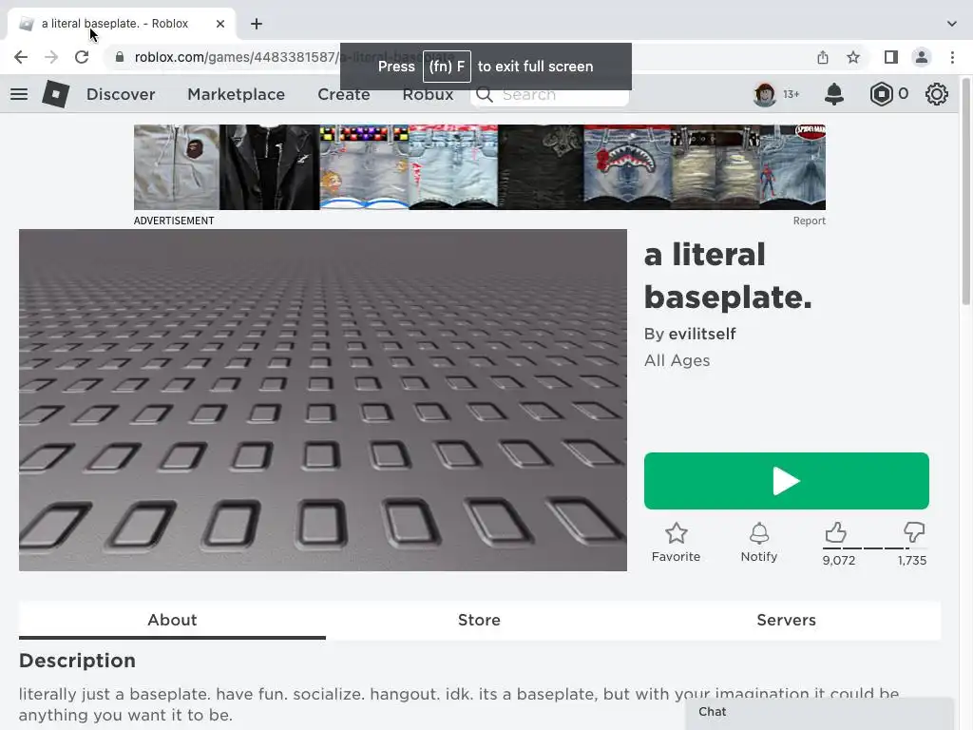
Task: Click the 13+ age label
Action: 792,94
